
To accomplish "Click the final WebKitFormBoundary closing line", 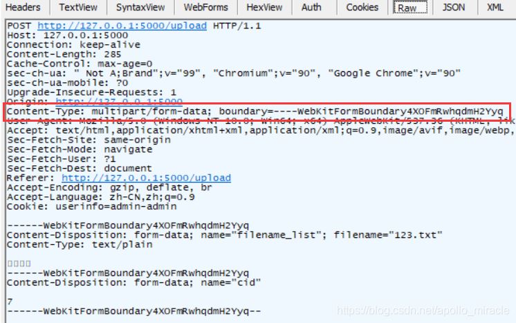I will coord(133,311).
